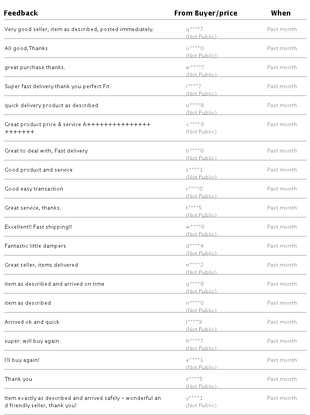Select the "All good,Thanks" feedback text
This screenshot has width=310, height=415.
26,48
